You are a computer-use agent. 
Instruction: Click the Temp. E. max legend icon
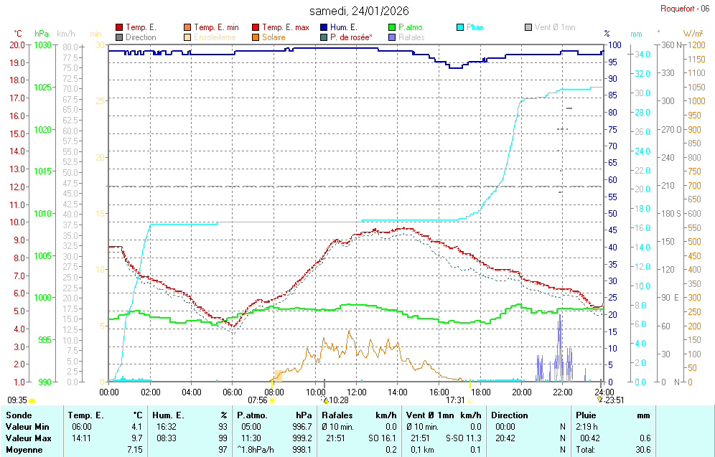click(256, 27)
